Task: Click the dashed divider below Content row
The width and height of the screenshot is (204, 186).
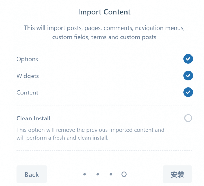Action: [104, 105]
